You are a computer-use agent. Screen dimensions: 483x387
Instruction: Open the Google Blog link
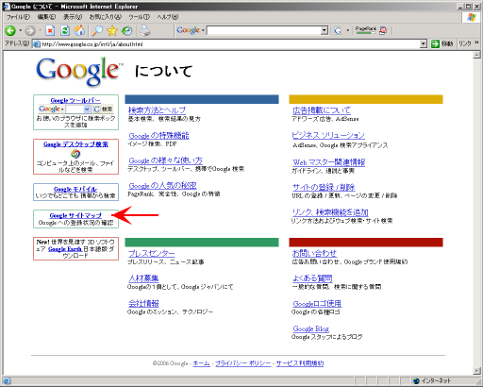[311, 328]
